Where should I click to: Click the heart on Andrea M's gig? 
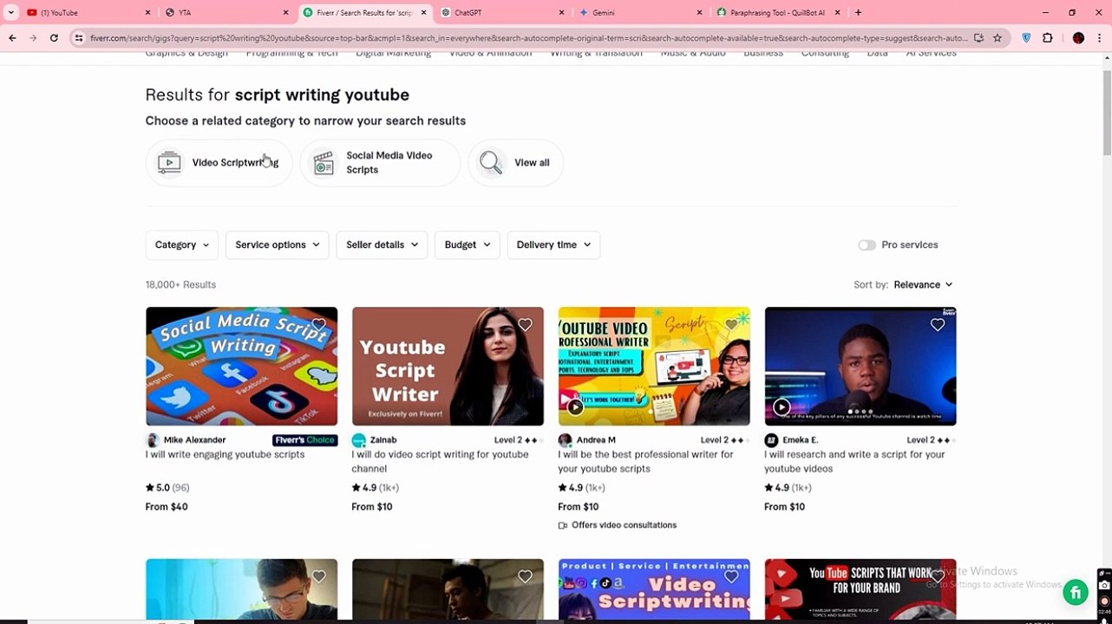tap(731, 325)
